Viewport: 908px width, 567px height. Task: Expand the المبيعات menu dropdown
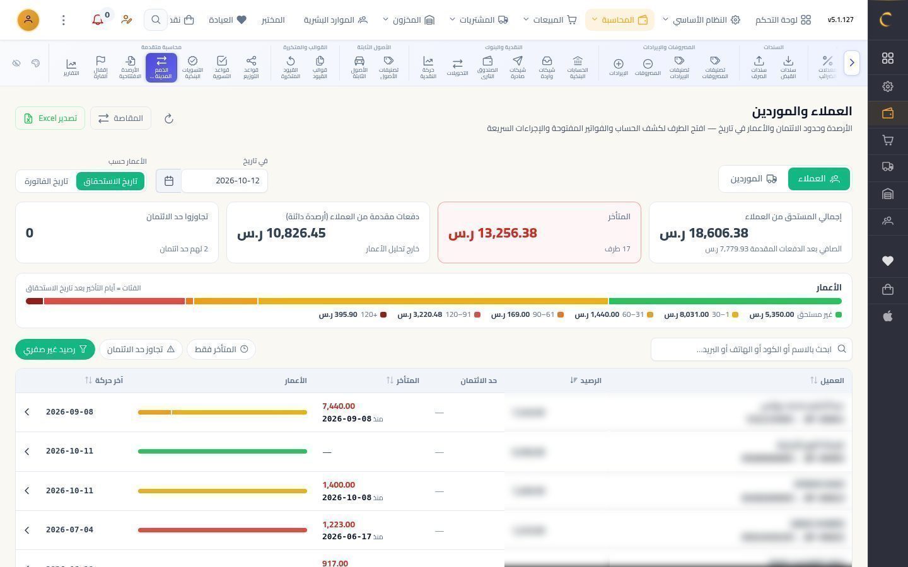[x=550, y=20]
